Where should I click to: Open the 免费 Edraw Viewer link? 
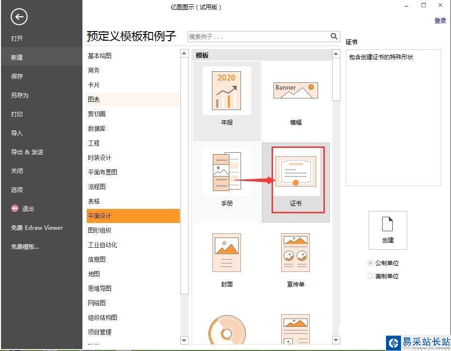(x=37, y=228)
